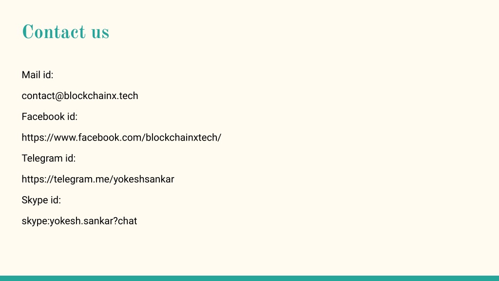Open the Facebook blockchainxtech page URL
The image size is (499, 281).
tap(121, 137)
